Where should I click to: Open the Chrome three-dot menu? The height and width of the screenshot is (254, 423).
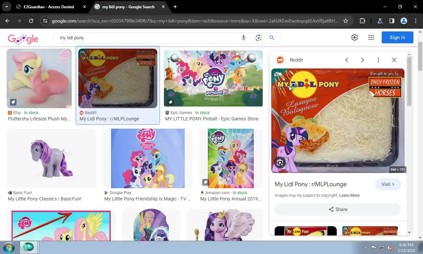(415, 21)
